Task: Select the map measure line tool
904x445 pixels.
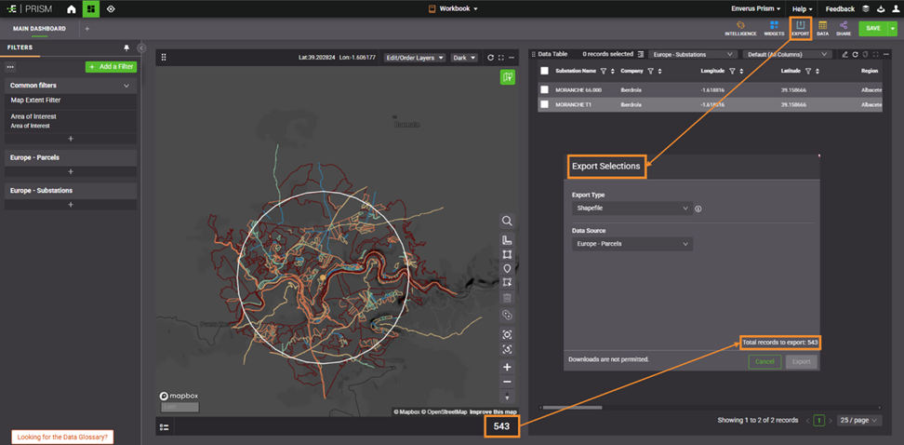Action: [507, 241]
